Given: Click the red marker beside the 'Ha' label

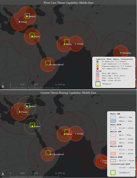Looking at the screenshot, I should tap(103, 162).
